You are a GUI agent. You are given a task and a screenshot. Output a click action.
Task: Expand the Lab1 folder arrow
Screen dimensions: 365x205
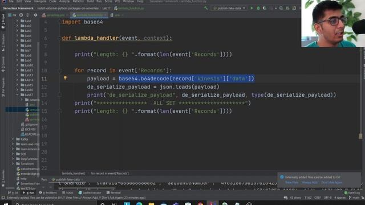pos(17,21)
